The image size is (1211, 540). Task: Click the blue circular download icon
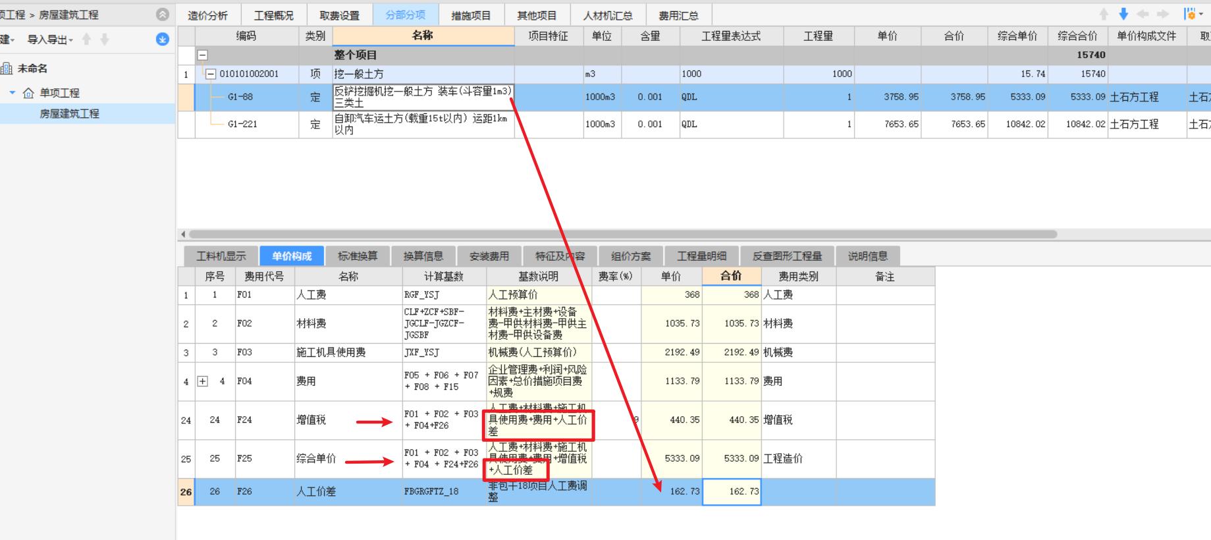tap(163, 40)
